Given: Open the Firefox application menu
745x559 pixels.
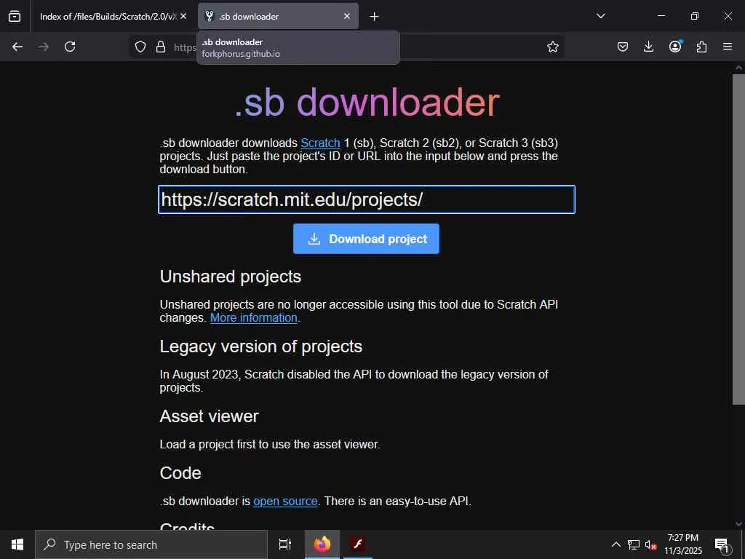Looking at the screenshot, I should pyautogui.click(x=728, y=47).
